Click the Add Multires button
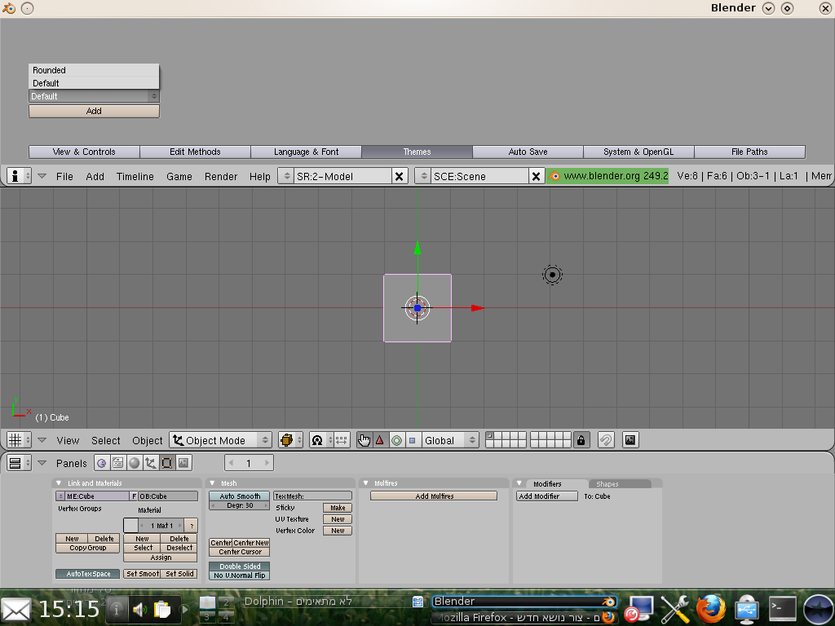 click(x=434, y=496)
